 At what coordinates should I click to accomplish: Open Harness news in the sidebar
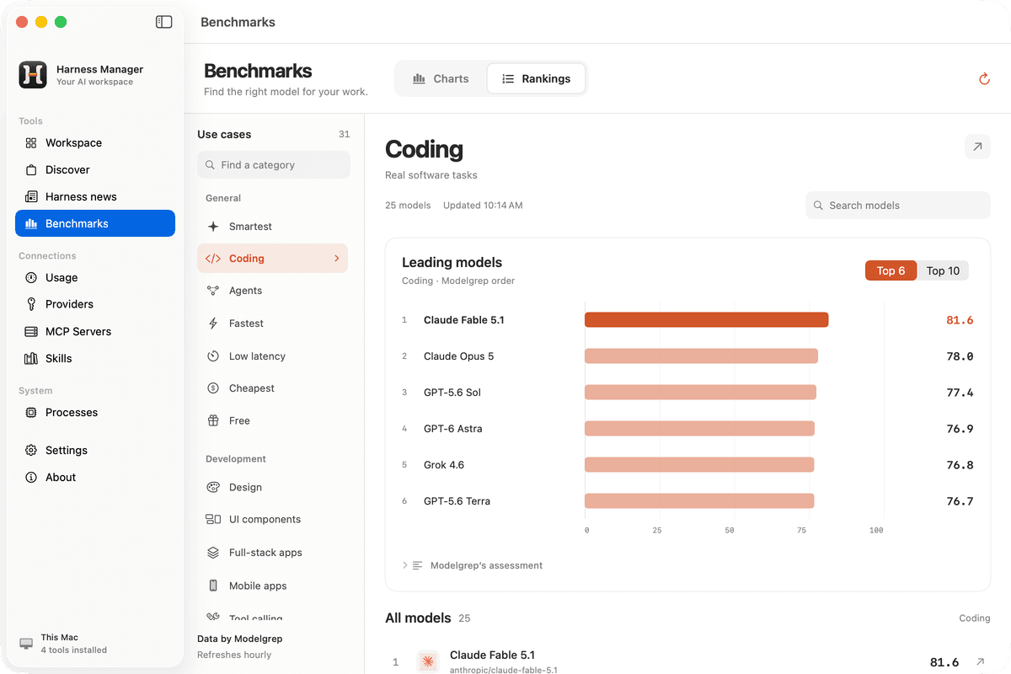95,196
